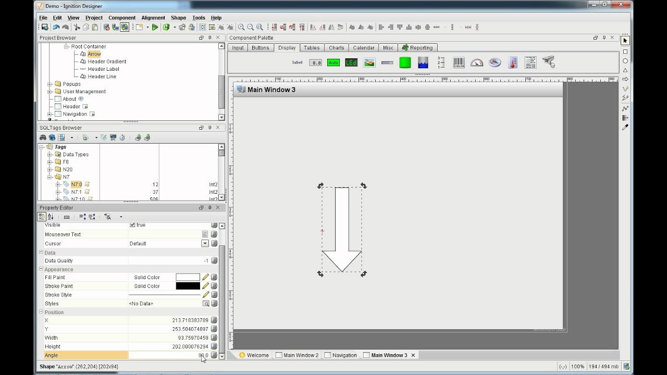
Task: Select the polygon triangle drawing tool
Action: [625, 70]
